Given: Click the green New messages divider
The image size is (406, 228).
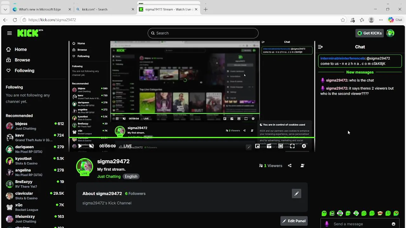Looking at the screenshot, I should [x=360, y=72].
